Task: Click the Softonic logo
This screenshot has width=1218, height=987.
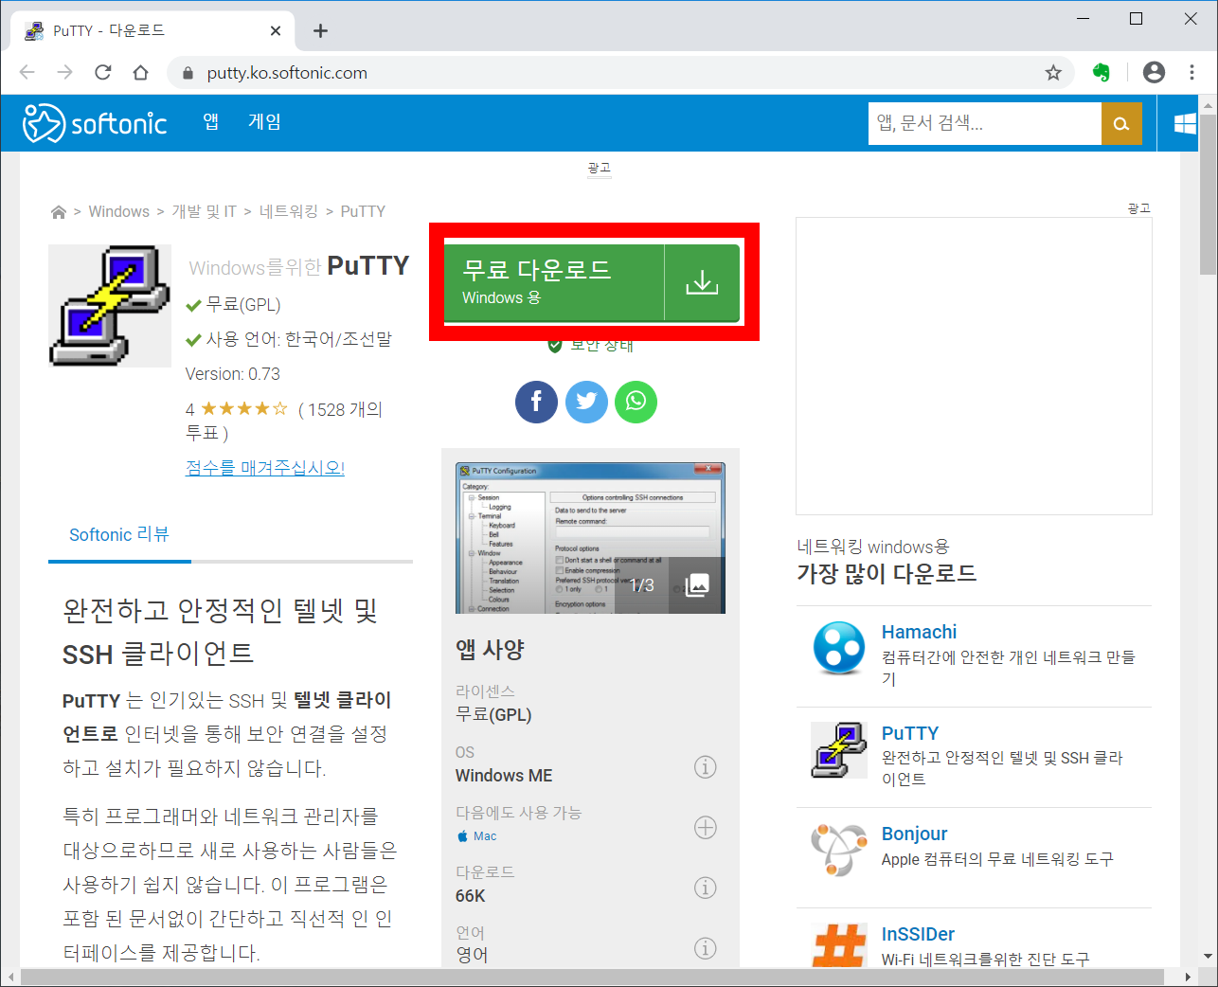Action: (95, 123)
